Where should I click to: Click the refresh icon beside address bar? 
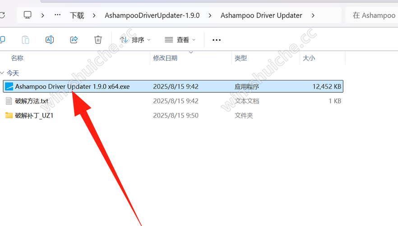coord(2,15)
